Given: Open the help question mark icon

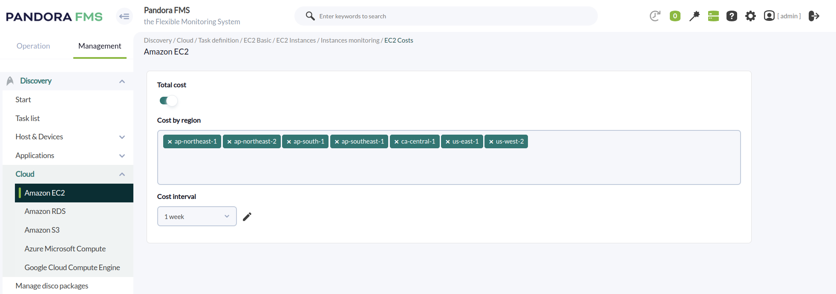Looking at the screenshot, I should click(x=732, y=16).
